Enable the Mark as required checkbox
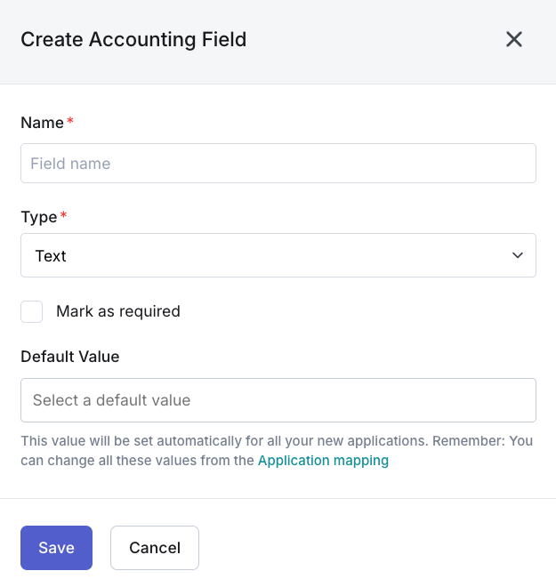The height and width of the screenshot is (587, 556). coord(32,311)
